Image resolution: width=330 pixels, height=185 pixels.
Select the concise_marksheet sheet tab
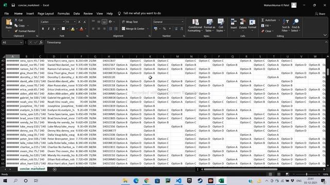(32, 169)
